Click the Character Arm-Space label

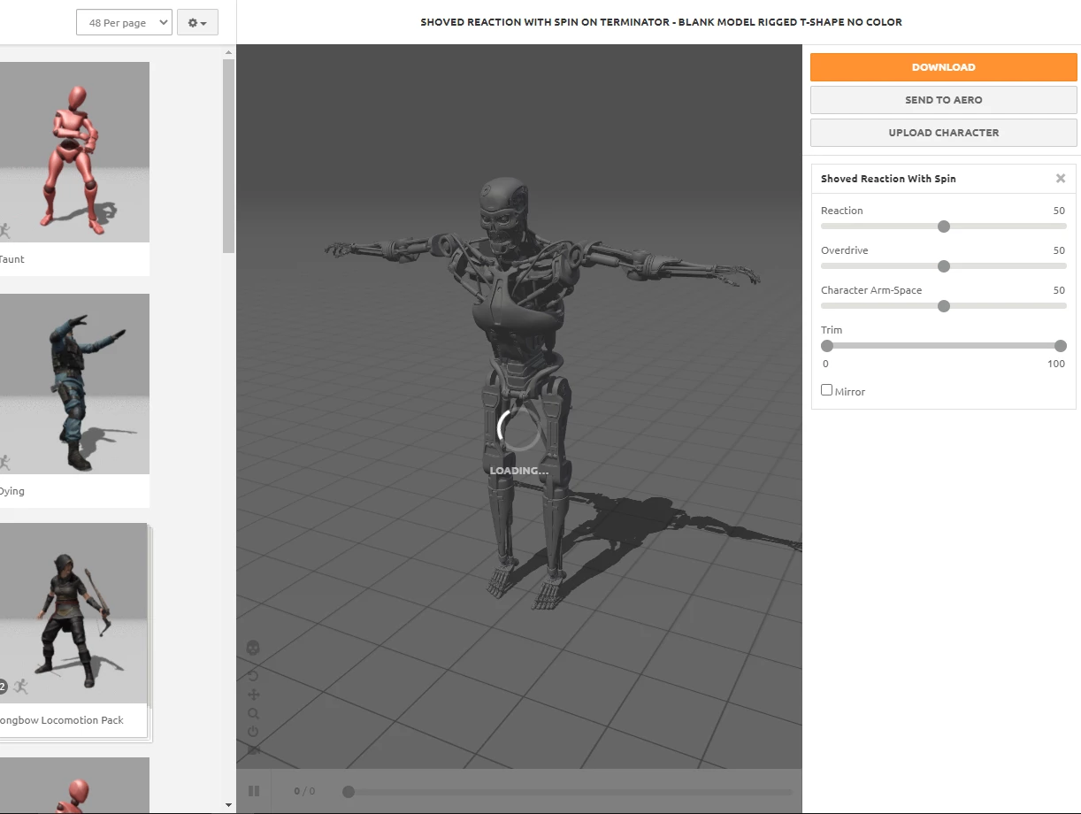(x=871, y=290)
